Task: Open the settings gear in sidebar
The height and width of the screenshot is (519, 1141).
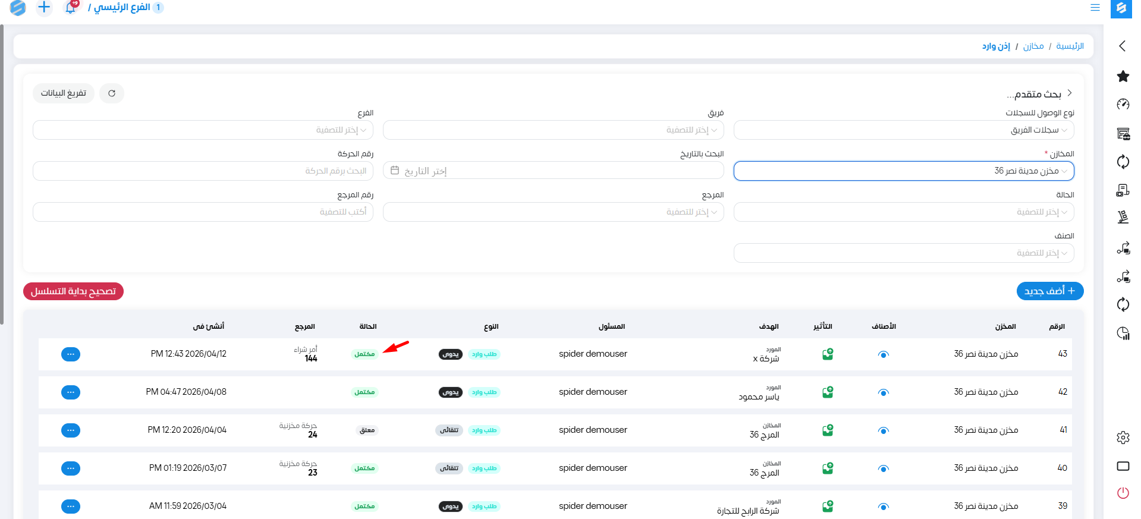Action: pos(1123,438)
